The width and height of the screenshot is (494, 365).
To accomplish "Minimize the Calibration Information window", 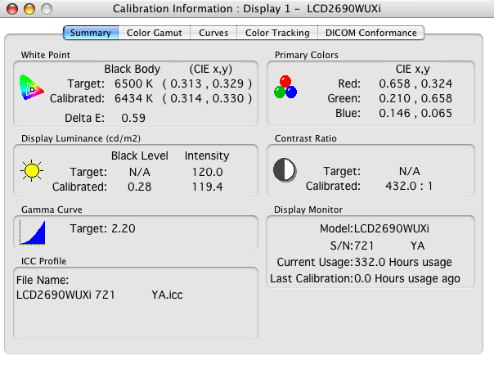I will pyautogui.click(x=29, y=8).
